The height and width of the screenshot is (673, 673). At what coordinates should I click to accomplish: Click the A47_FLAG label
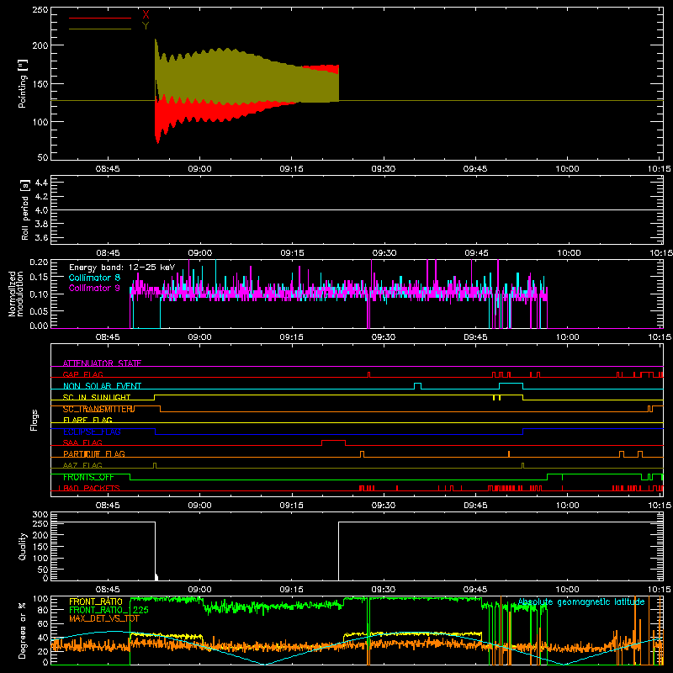click(x=82, y=465)
